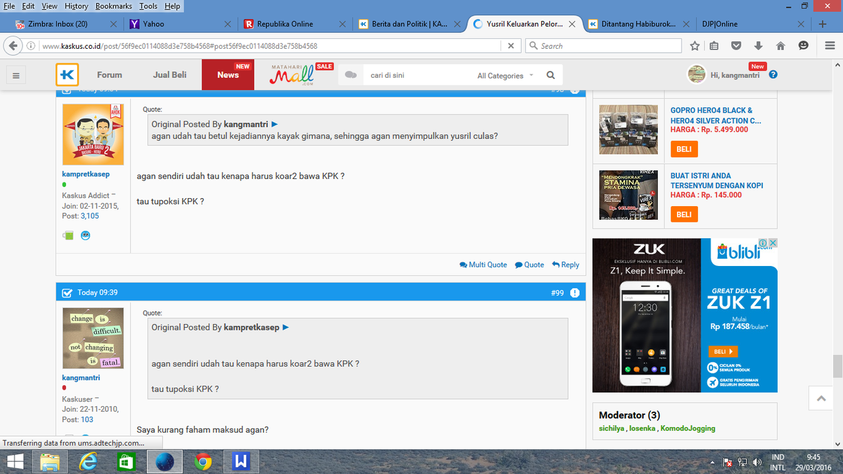Follow quote arrow next to kangmantri

[x=275, y=124]
